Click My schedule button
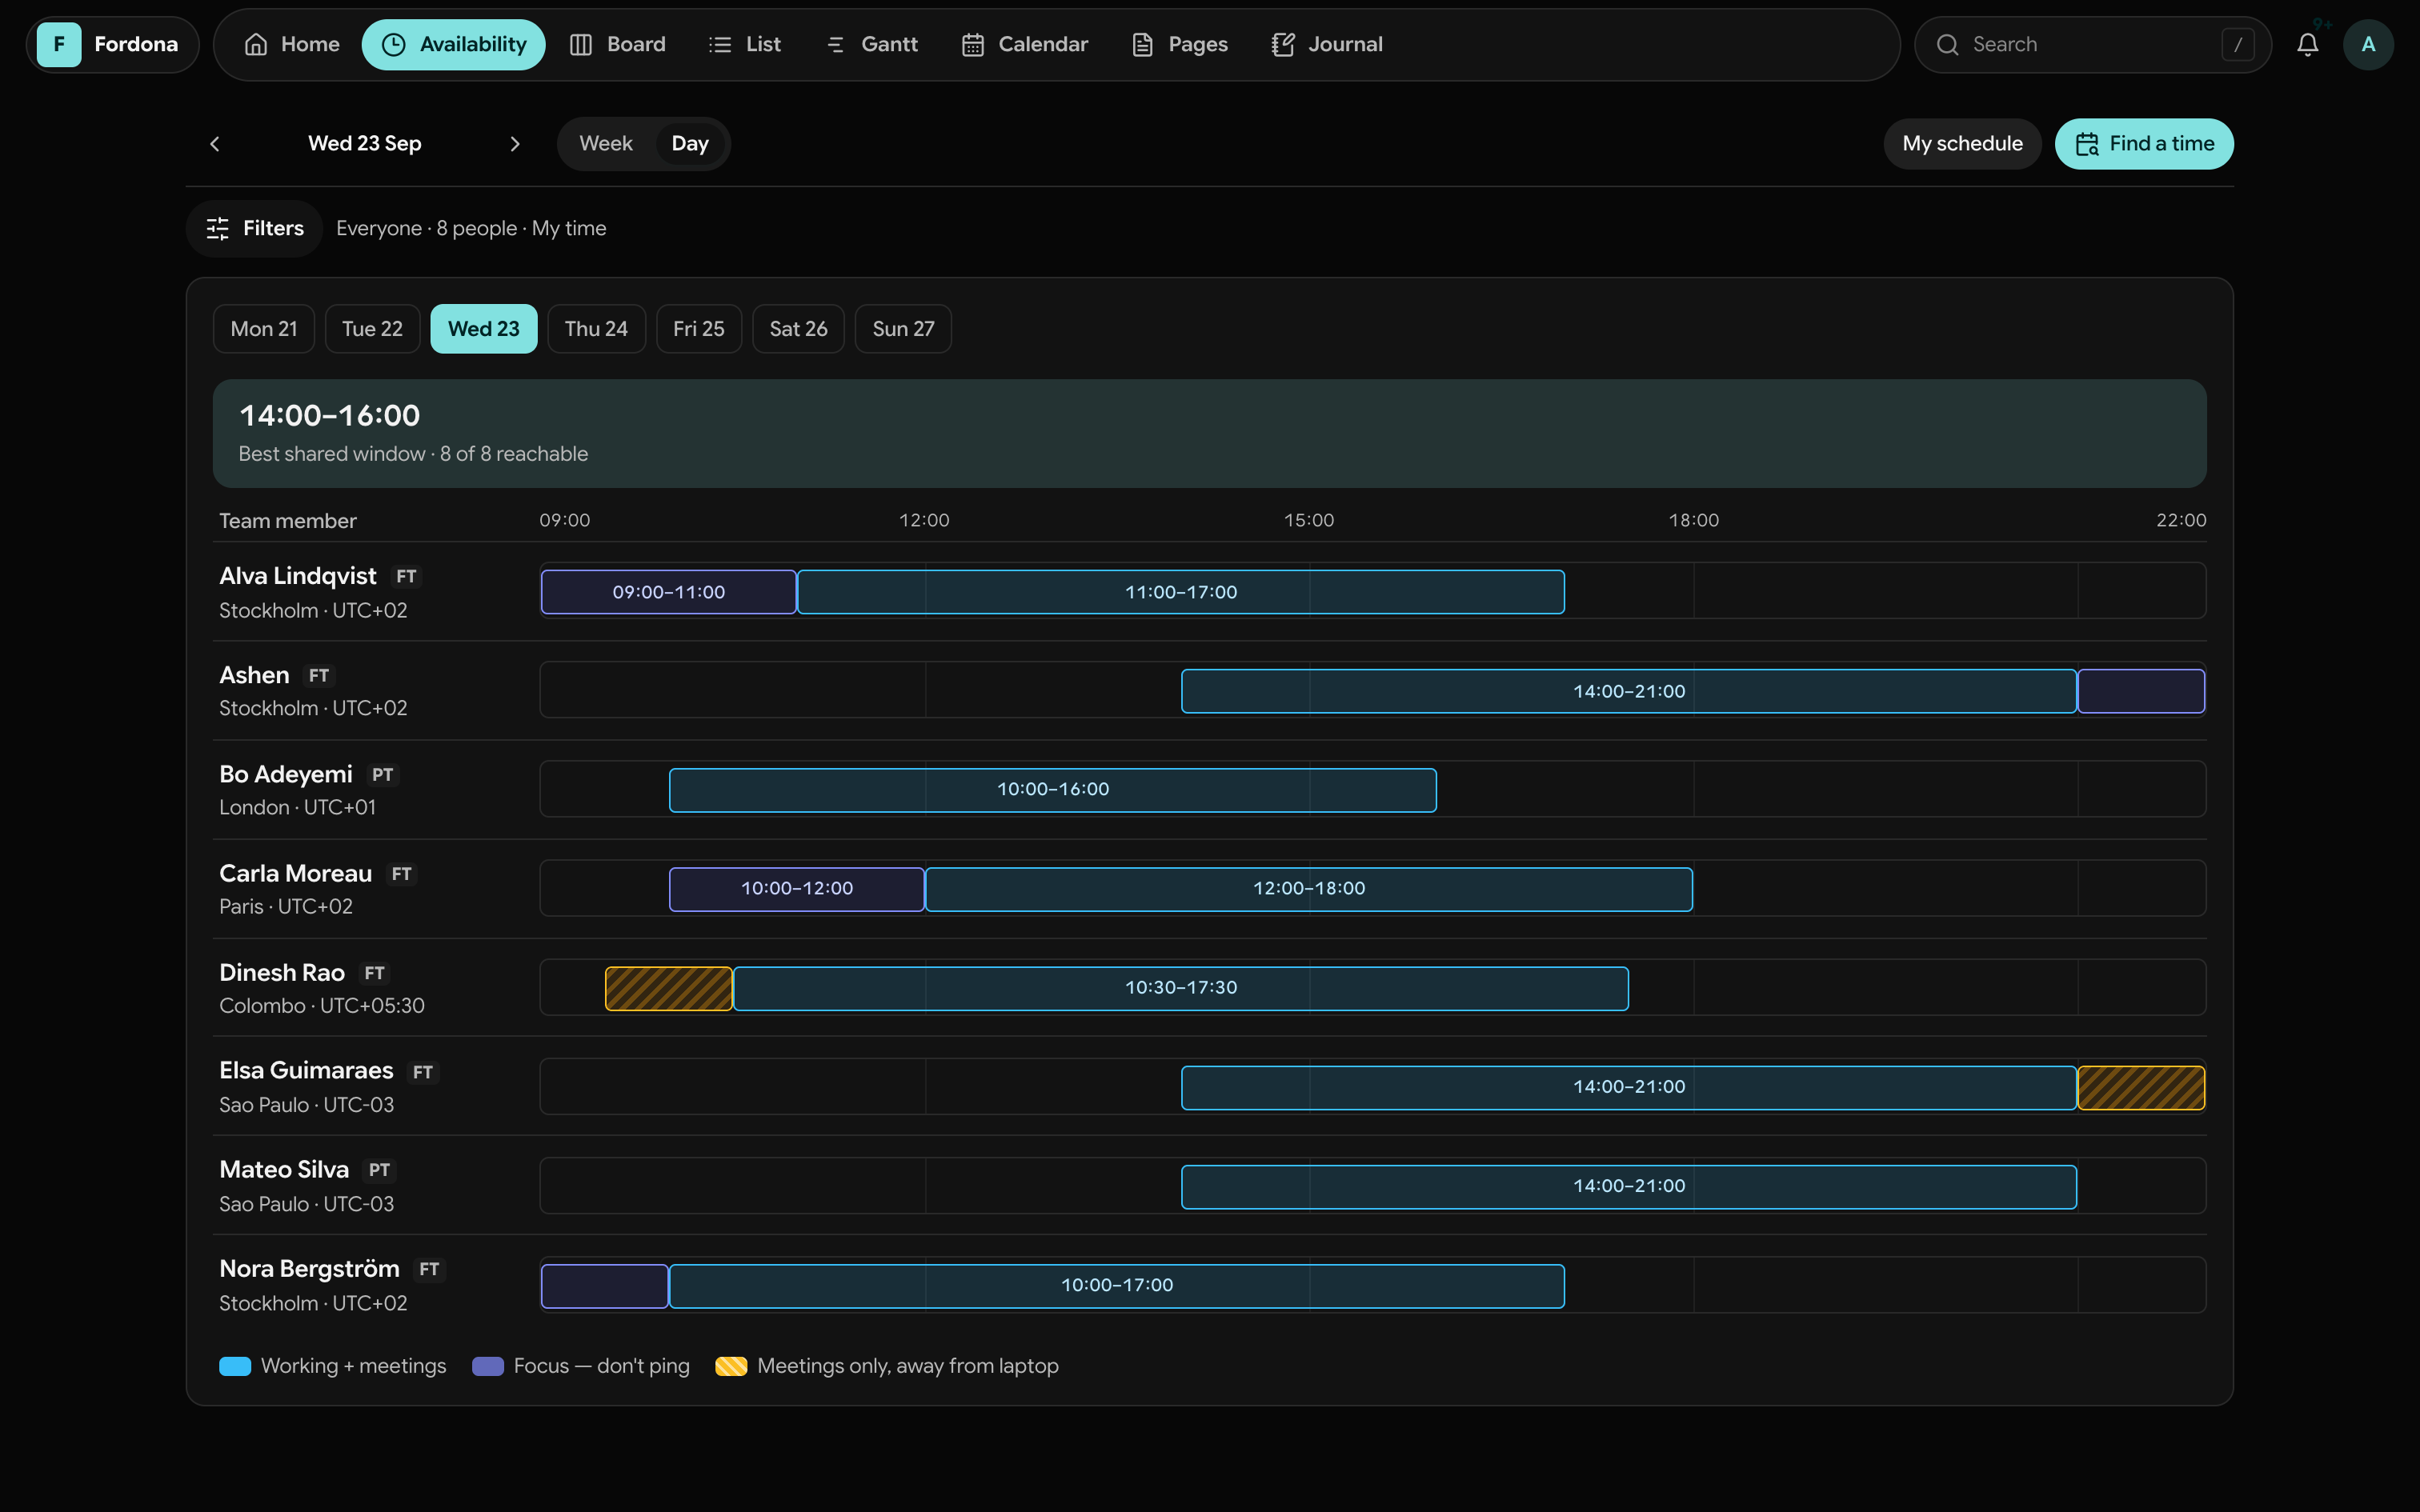The image size is (2420, 1512). tap(1962, 144)
